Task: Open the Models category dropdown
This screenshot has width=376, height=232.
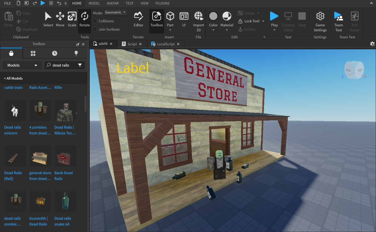Action: click(x=22, y=65)
